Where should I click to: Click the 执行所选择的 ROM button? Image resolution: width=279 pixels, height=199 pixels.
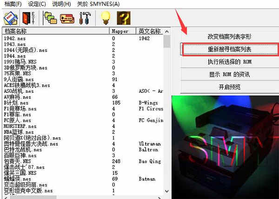tap(230, 62)
